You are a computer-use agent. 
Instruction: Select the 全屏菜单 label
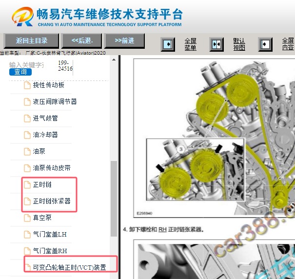(x=190, y=44)
